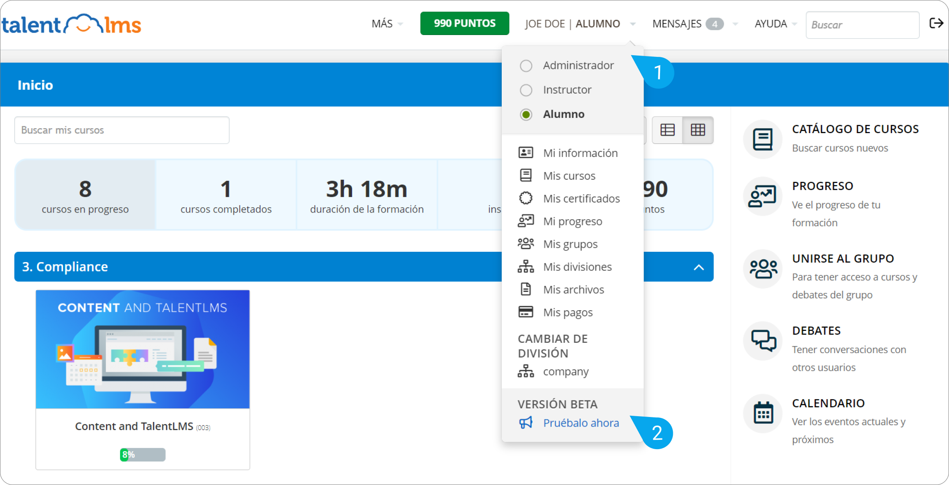Open Content and TalentLMS course thumbnail
949x485 pixels.
pos(143,349)
